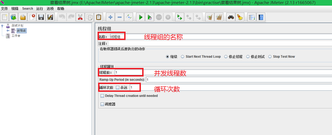This screenshot has width=332, height=135.
Task: Click the Help question mark icon
Action: [x=260, y=17]
